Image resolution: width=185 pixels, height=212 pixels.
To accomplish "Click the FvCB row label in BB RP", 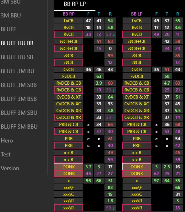I will coord(69,21).
